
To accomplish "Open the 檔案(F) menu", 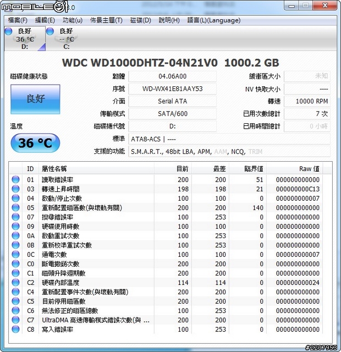I will click(x=18, y=20).
